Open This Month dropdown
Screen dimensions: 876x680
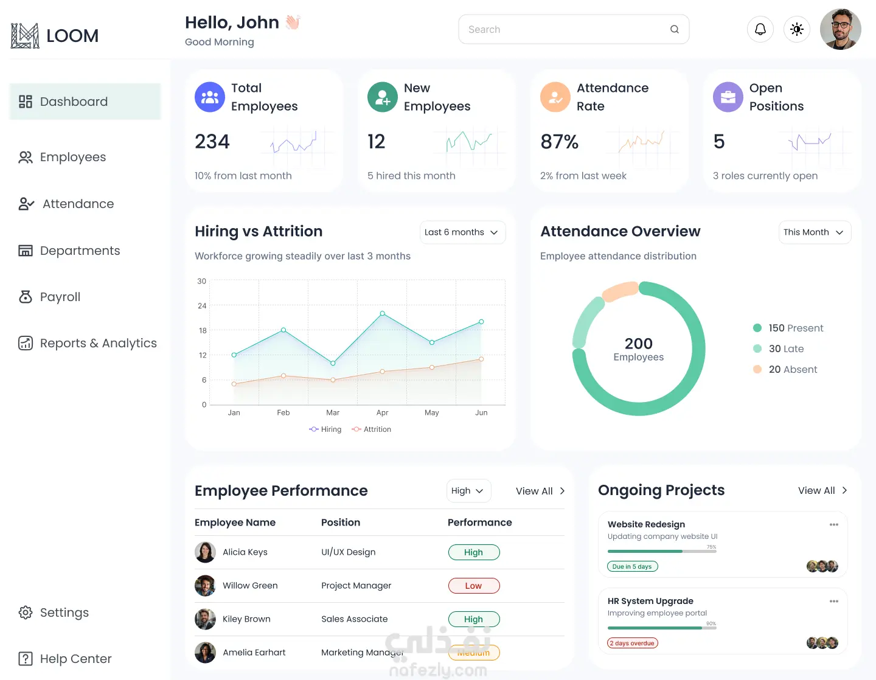(x=815, y=232)
